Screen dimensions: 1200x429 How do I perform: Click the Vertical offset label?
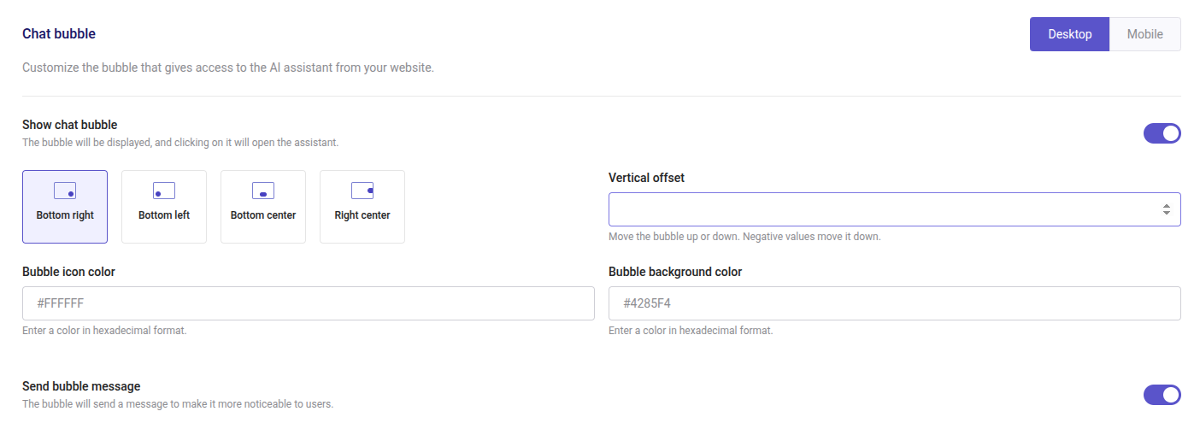646,178
